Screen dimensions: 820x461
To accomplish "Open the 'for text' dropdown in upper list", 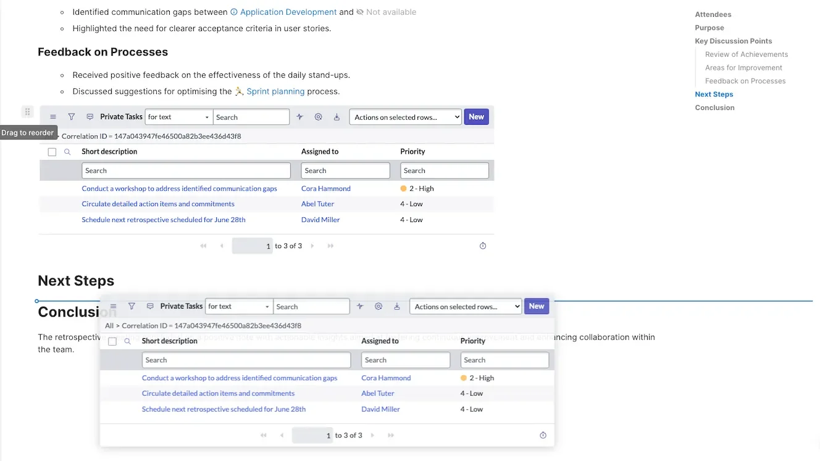I will pos(178,117).
